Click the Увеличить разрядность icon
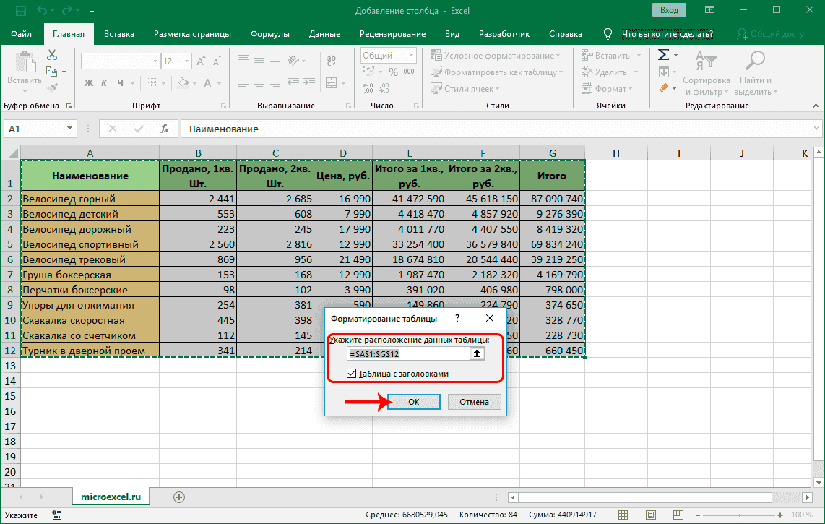This screenshot has width=825, height=524. tap(368, 87)
